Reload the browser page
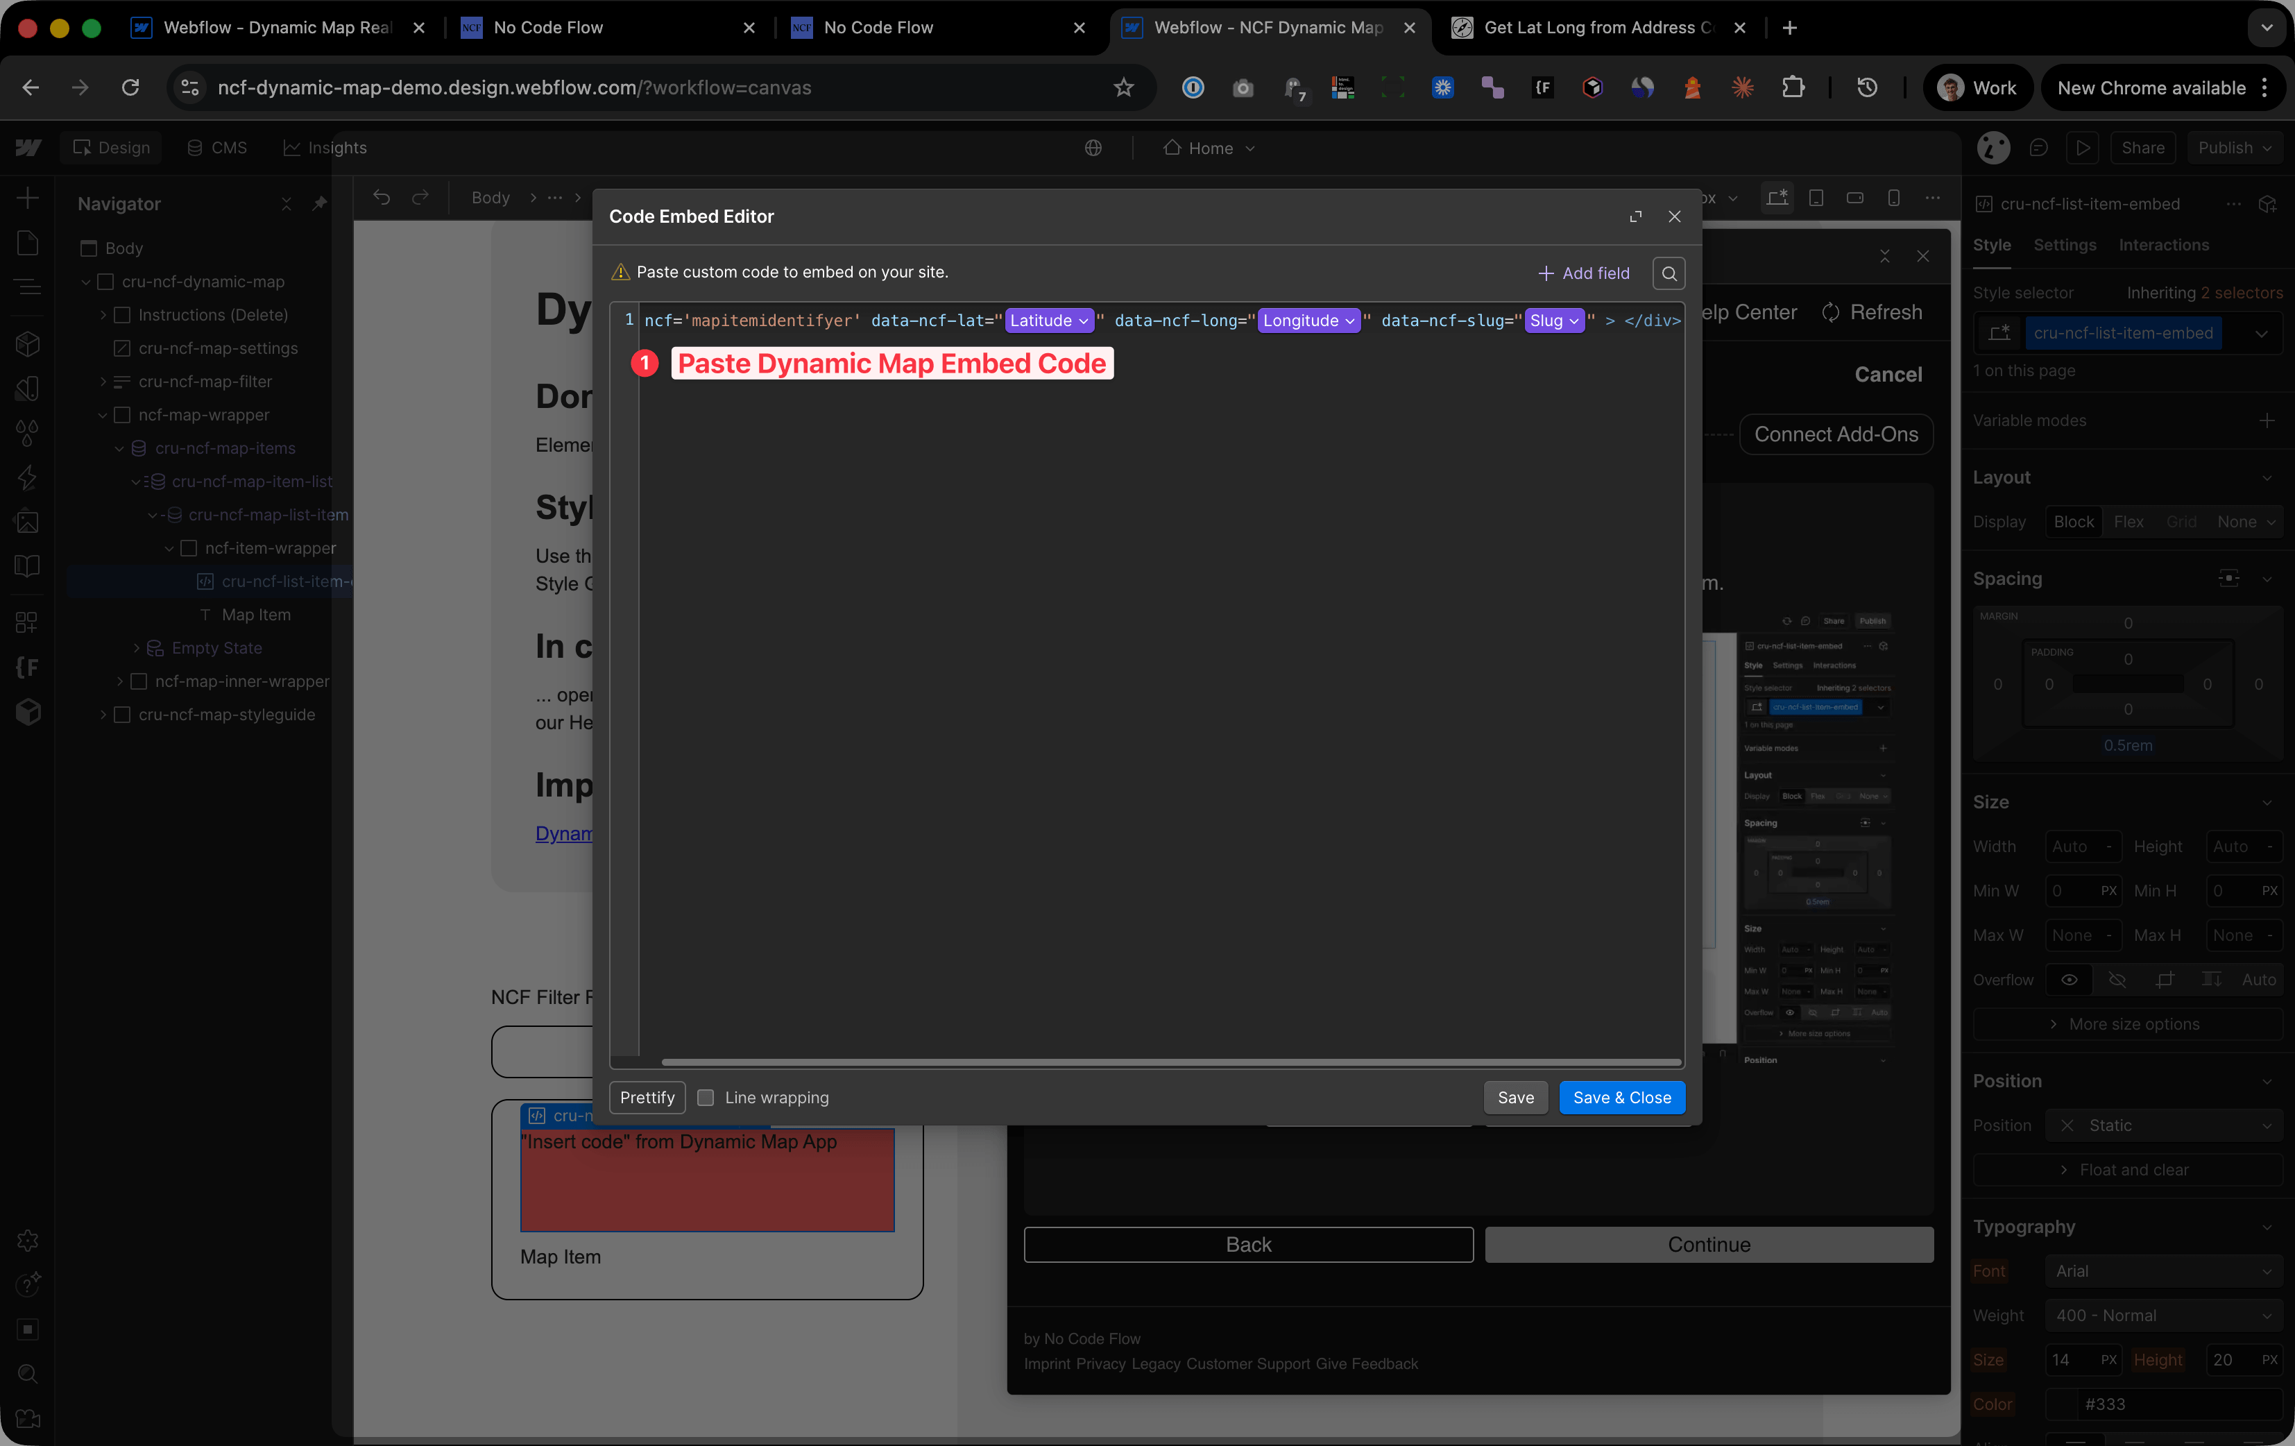Image resolution: width=2295 pixels, height=1446 pixels. click(130, 87)
